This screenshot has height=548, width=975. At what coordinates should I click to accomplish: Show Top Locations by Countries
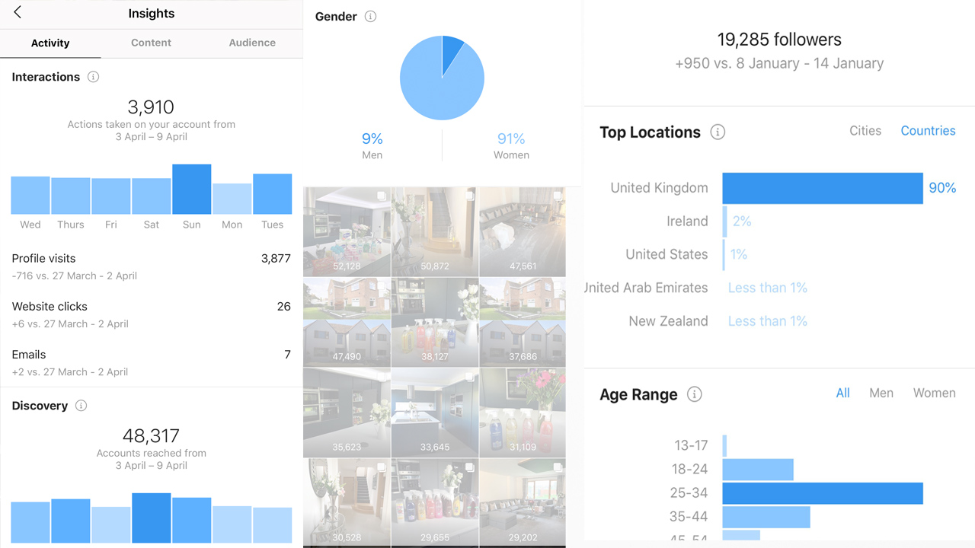928,131
